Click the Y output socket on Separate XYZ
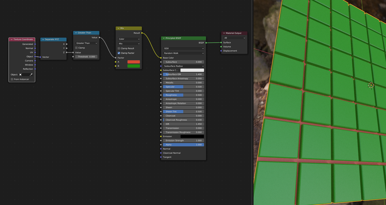Viewport: 386px width, 205px height. click(67, 48)
